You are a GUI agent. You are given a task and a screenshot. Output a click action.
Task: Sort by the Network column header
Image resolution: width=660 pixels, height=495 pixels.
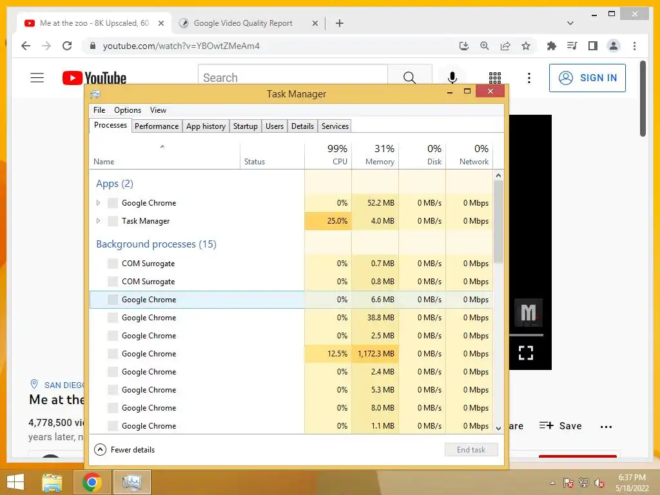[x=469, y=155]
